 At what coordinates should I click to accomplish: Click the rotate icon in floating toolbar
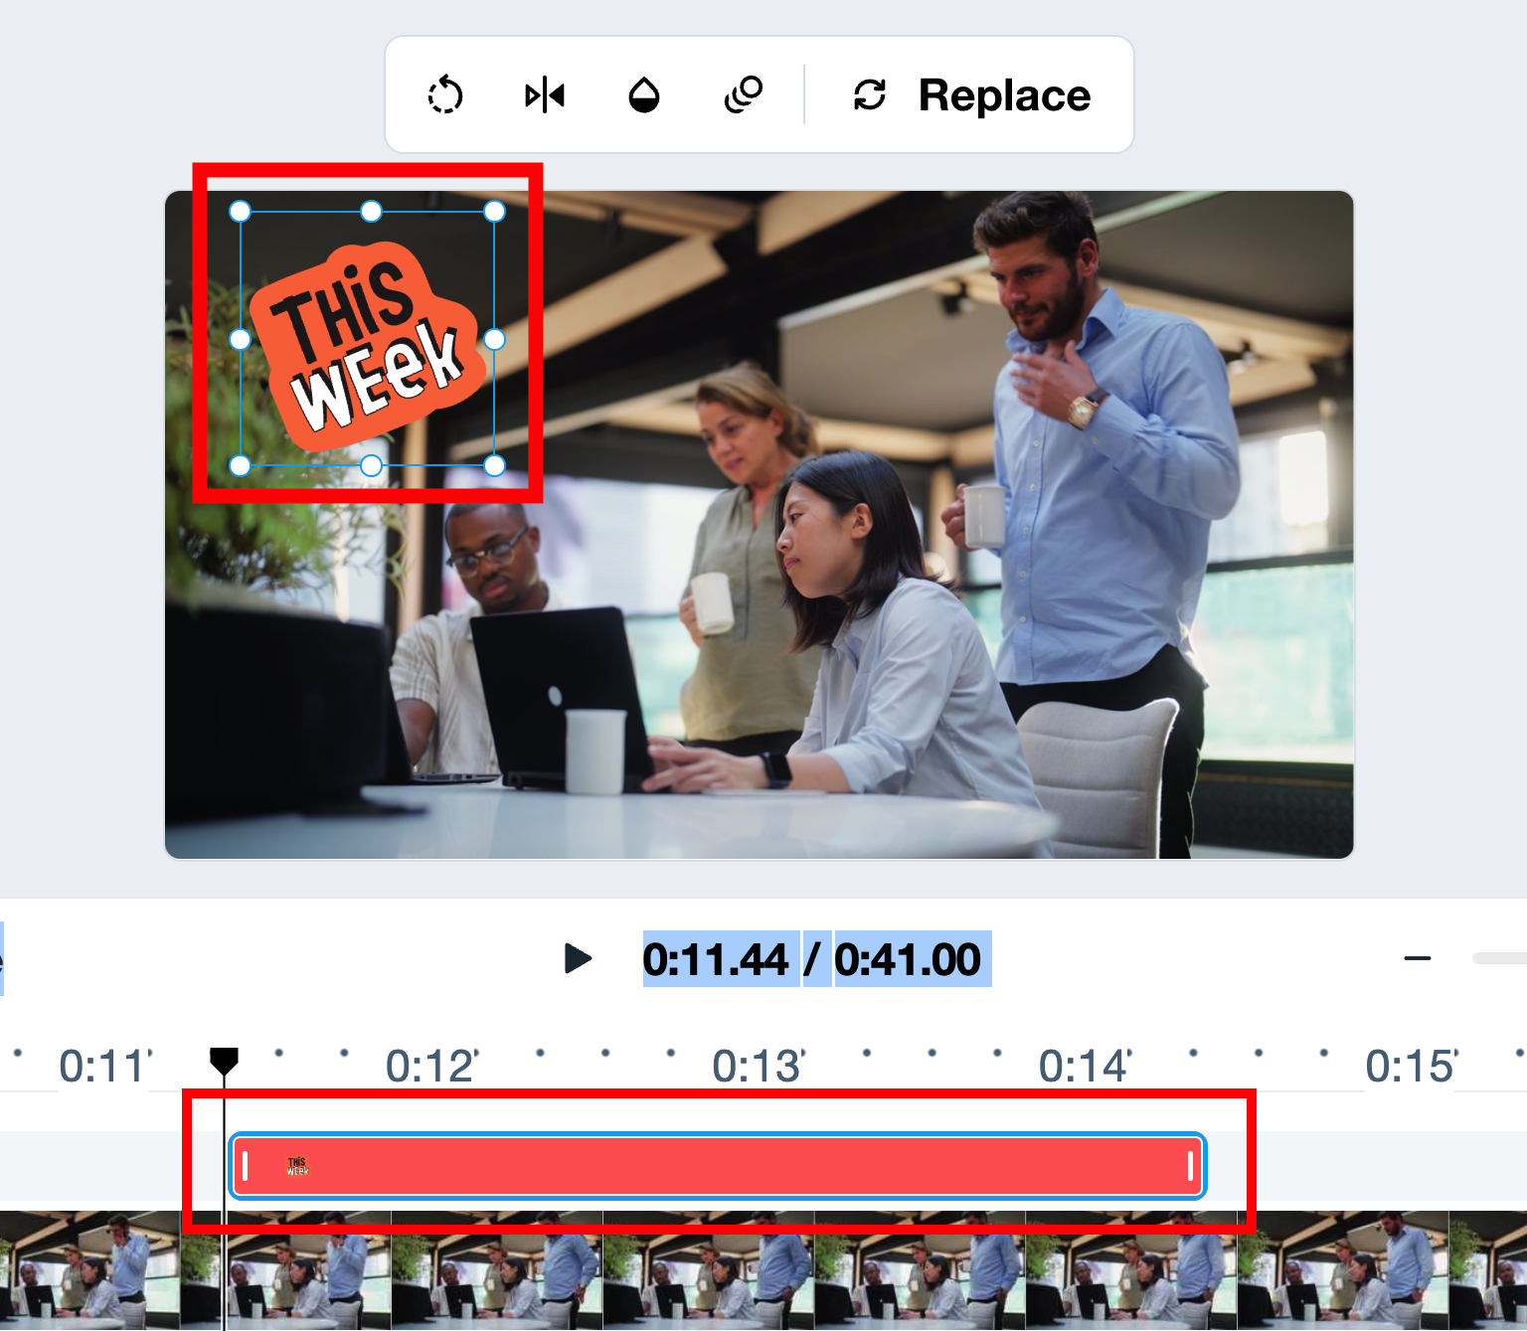tap(445, 95)
